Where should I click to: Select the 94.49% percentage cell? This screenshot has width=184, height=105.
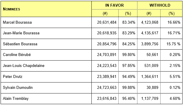click(x=128, y=77)
